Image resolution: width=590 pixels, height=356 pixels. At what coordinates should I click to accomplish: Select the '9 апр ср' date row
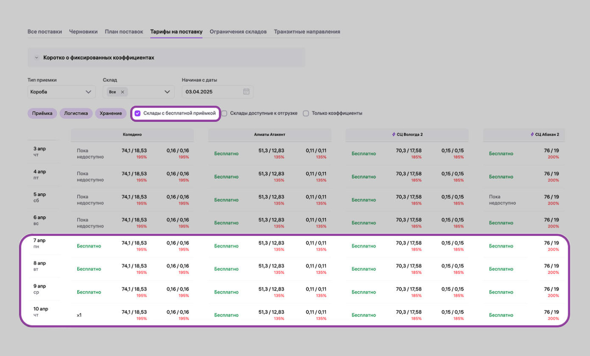coord(39,289)
